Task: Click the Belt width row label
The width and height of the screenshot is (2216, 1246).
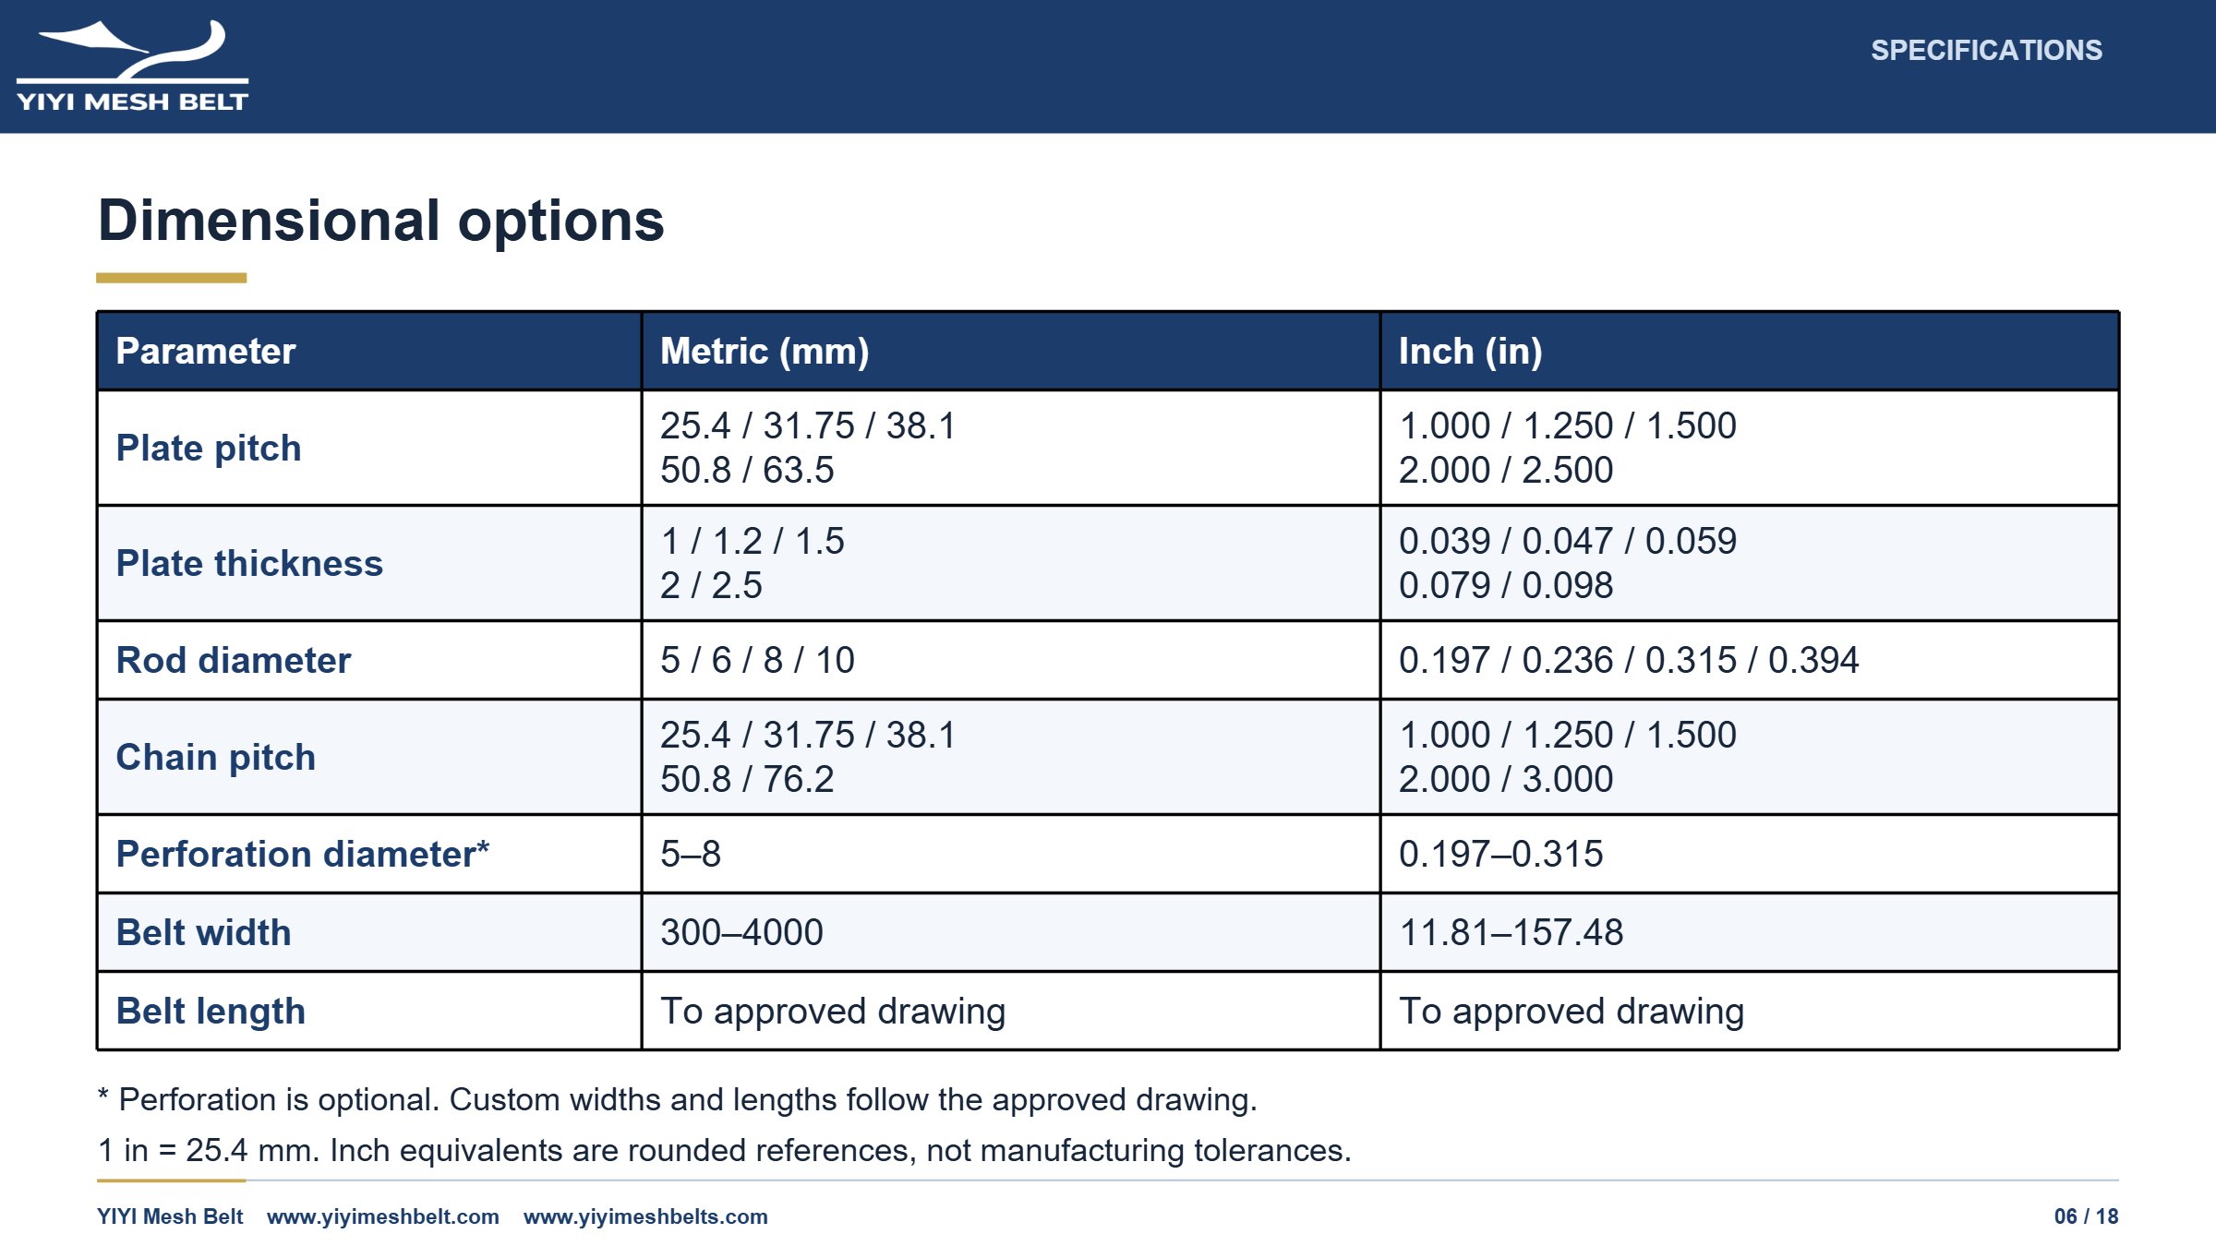Action: point(204,932)
